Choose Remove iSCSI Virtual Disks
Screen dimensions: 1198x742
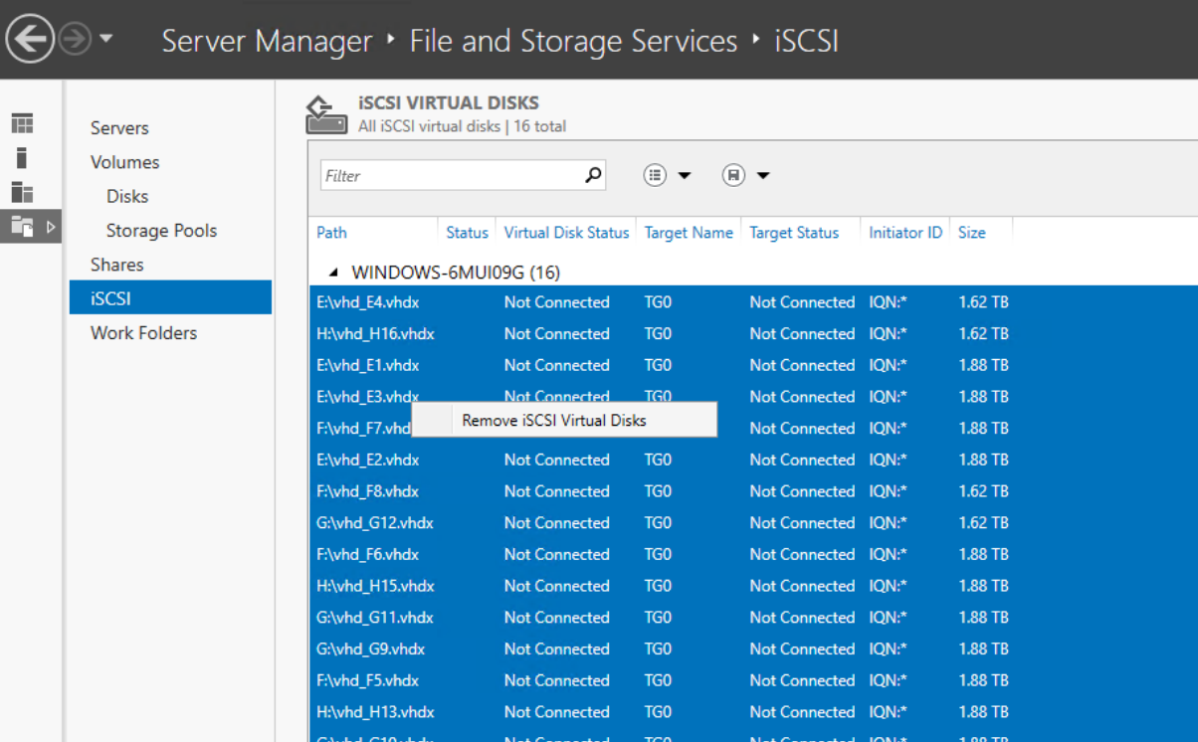pos(554,420)
